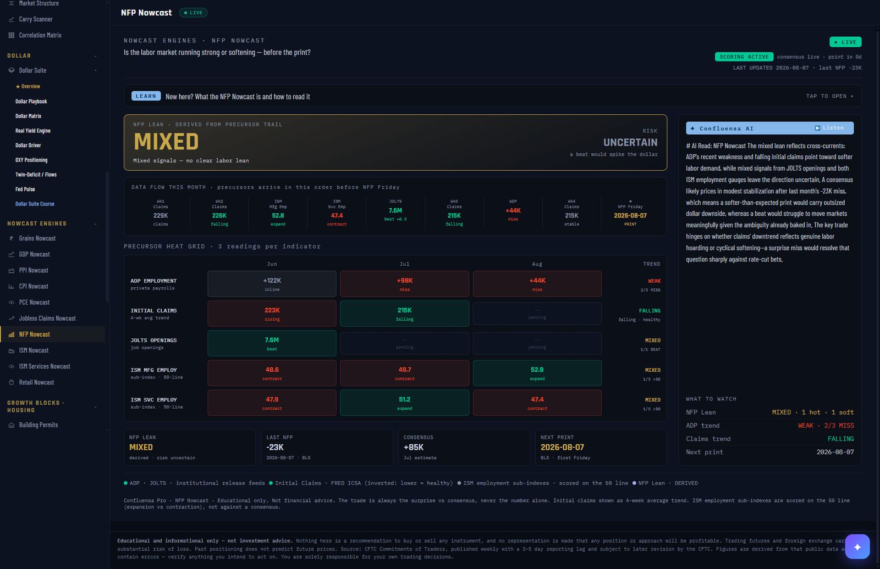Click the ADP Employment July +98K cell
The width and height of the screenshot is (880, 569).
pos(405,284)
